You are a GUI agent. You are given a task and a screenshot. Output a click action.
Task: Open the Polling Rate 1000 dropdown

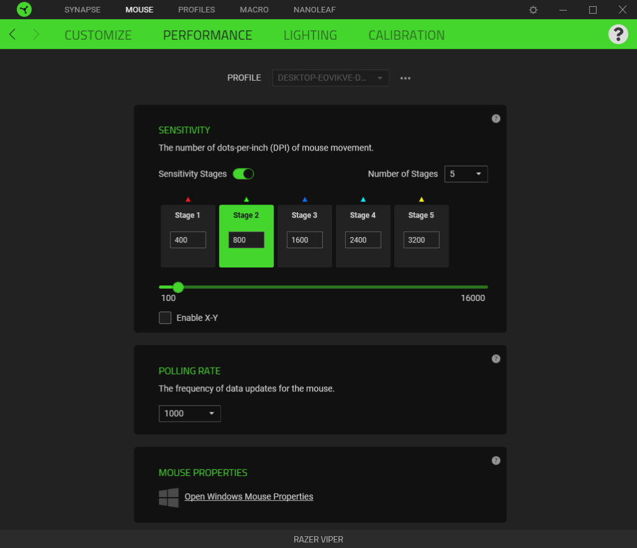(190, 414)
